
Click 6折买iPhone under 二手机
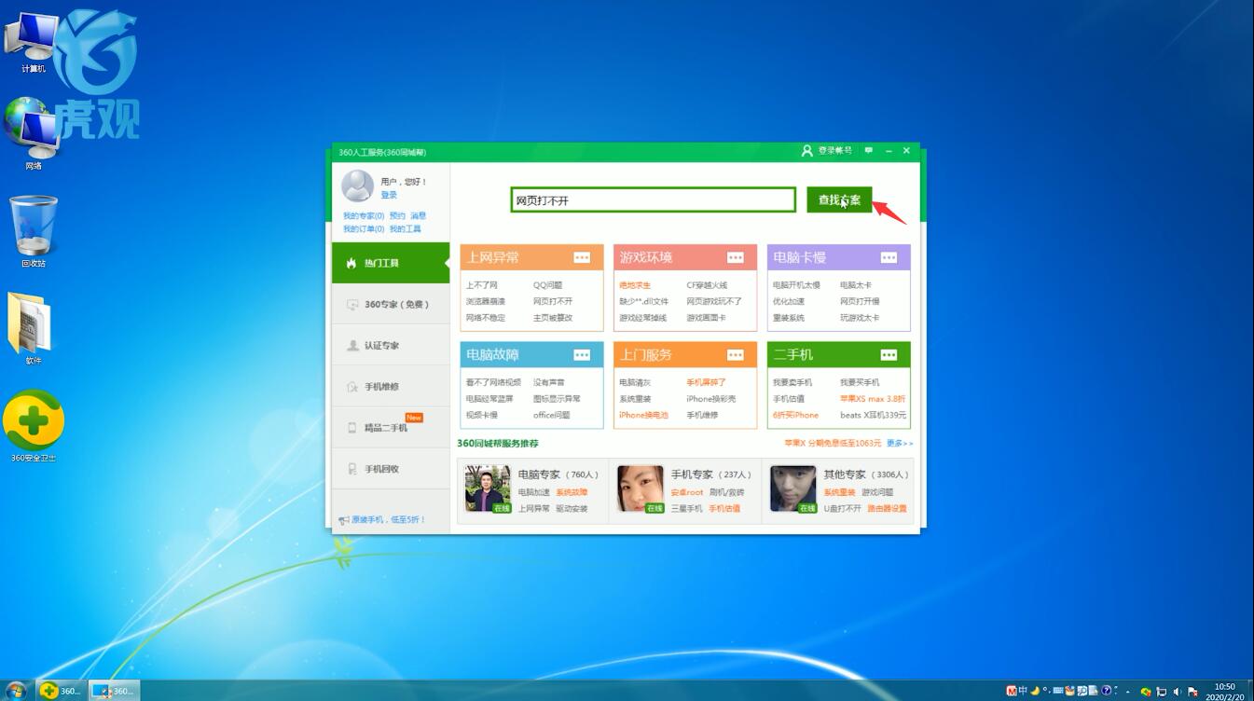point(795,415)
